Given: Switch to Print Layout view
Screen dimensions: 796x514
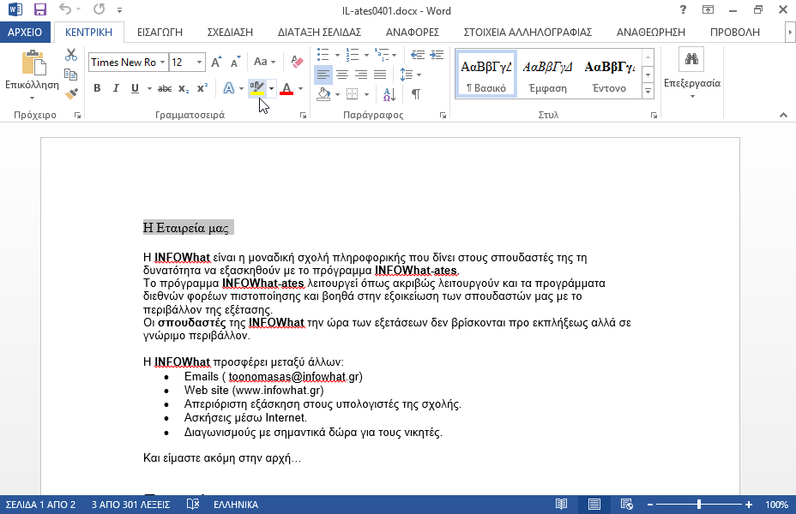Looking at the screenshot, I should pos(594,505).
